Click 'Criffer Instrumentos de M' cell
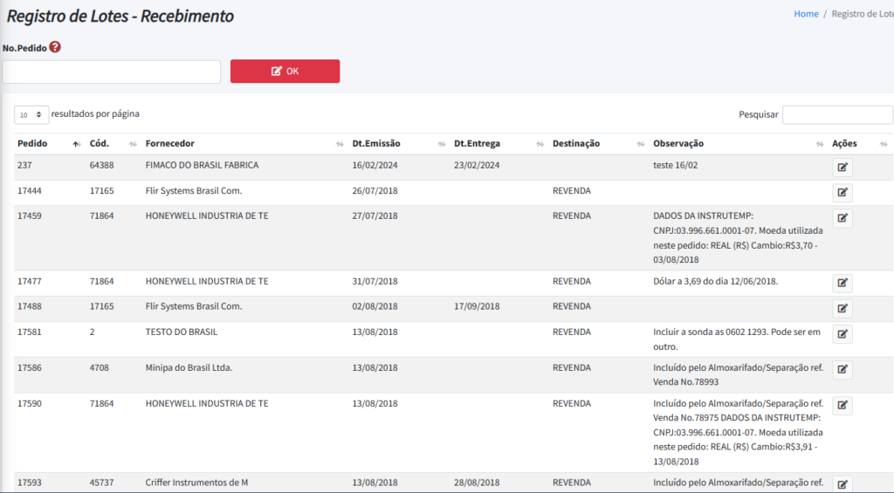This screenshot has height=493, width=894. click(196, 483)
